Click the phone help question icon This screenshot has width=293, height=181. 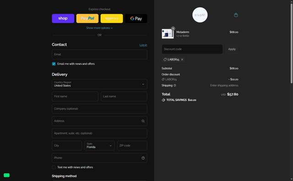[143, 158]
